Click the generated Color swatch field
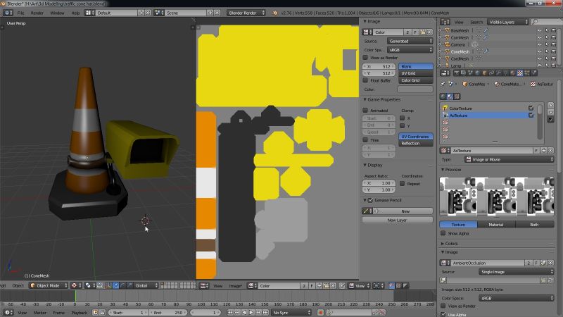563x317 pixels. (415, 89)
